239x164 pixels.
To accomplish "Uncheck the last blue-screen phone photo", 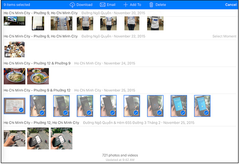I will click(206, 113).
